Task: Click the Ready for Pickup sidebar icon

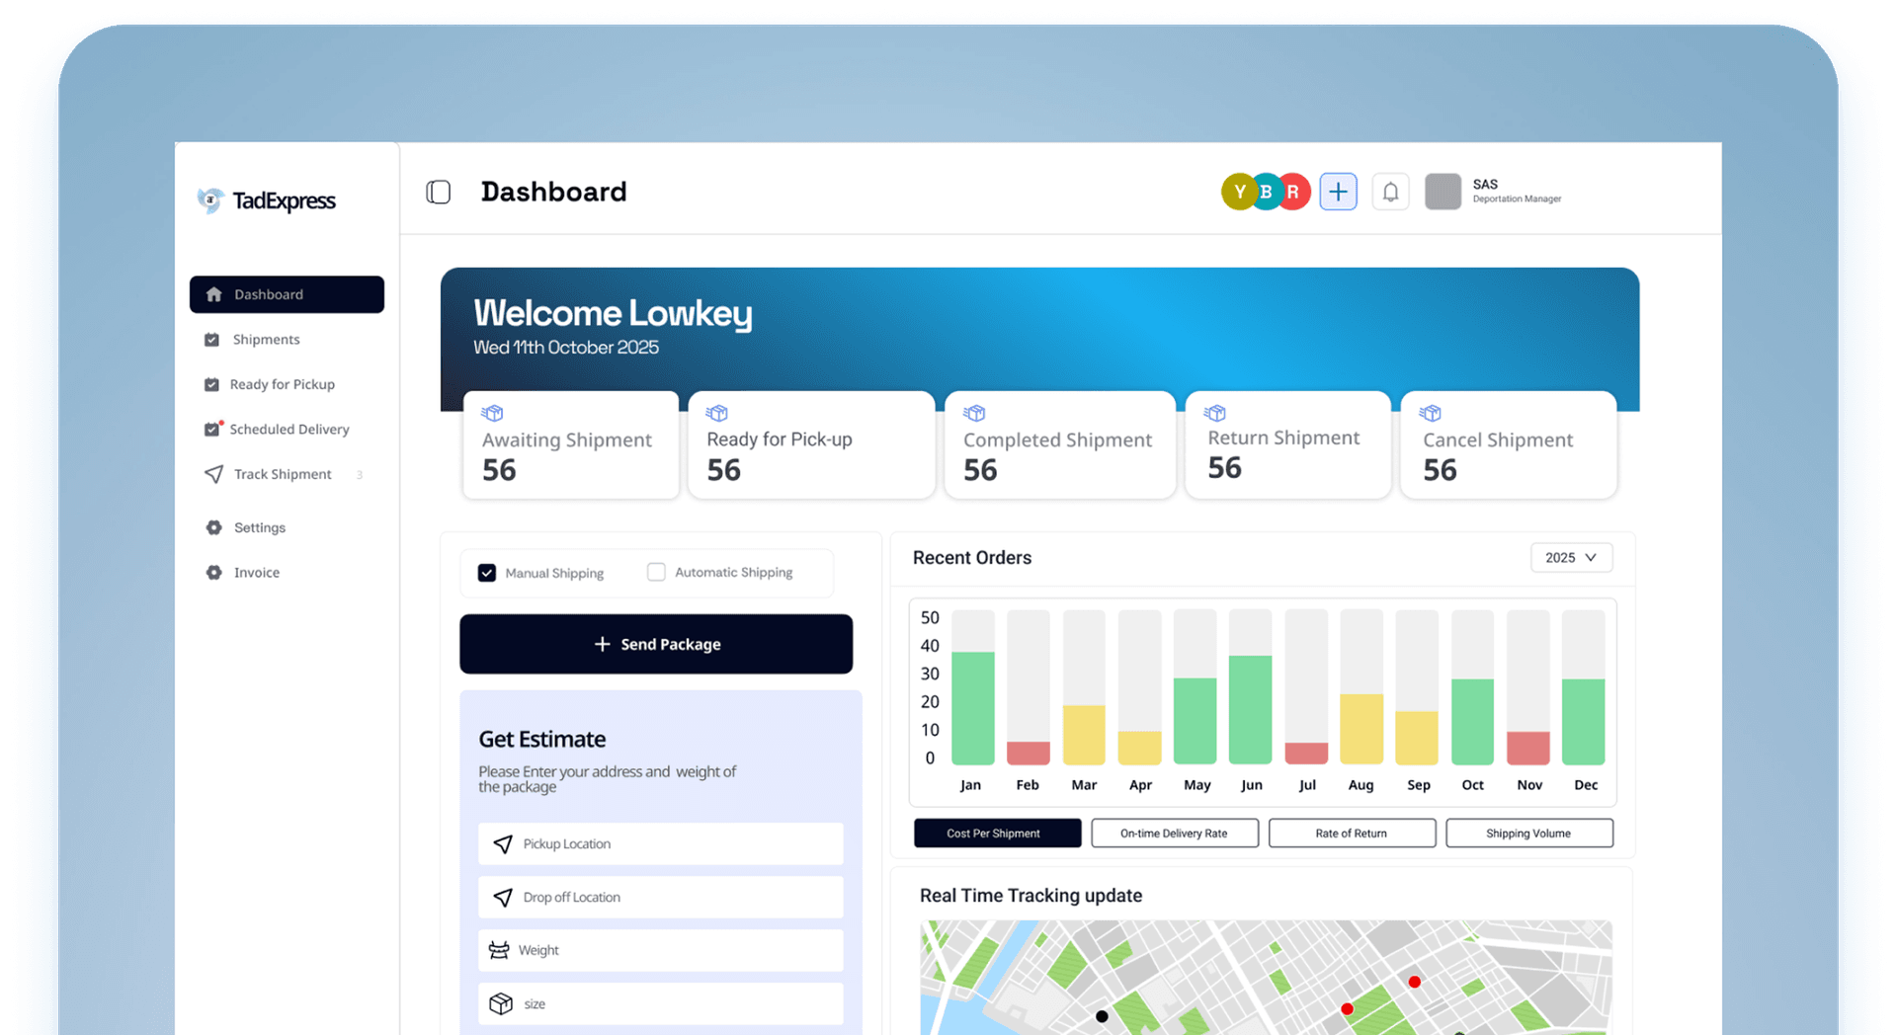Action: 211,384
